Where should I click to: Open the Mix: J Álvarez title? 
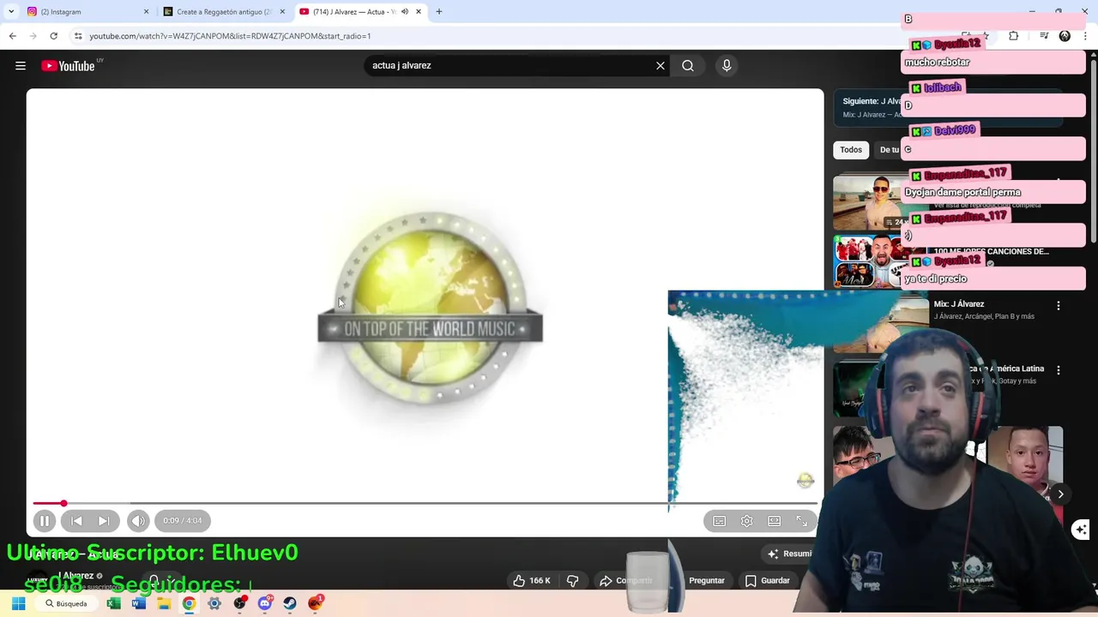(x=959, y=304)
